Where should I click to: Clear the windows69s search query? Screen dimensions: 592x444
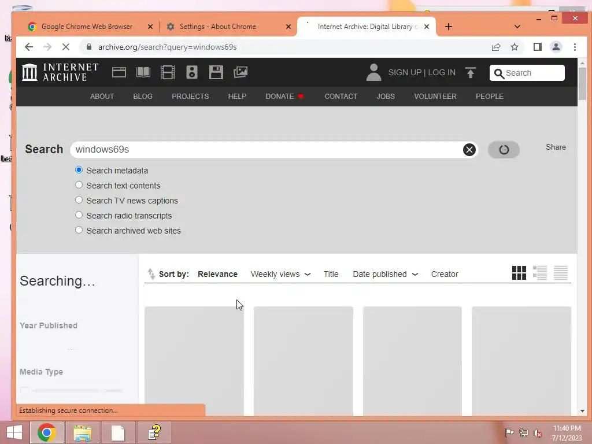pyautogui.click(x=469, y=150)
